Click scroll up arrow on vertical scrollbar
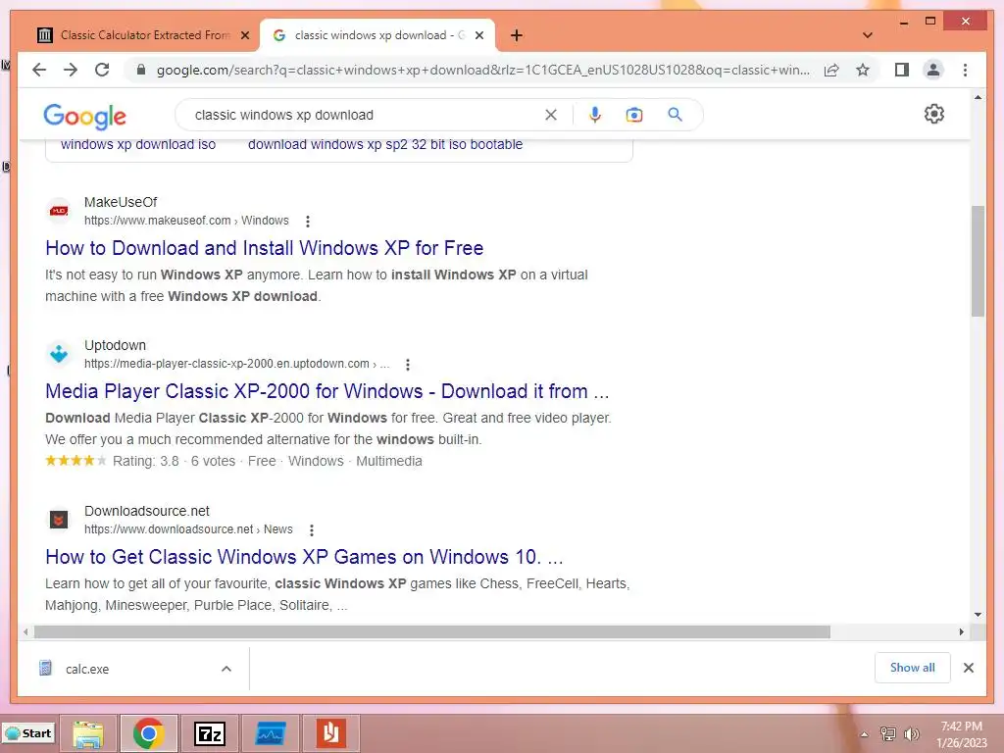Screen dimensions: 1004x753 point(978,97)
